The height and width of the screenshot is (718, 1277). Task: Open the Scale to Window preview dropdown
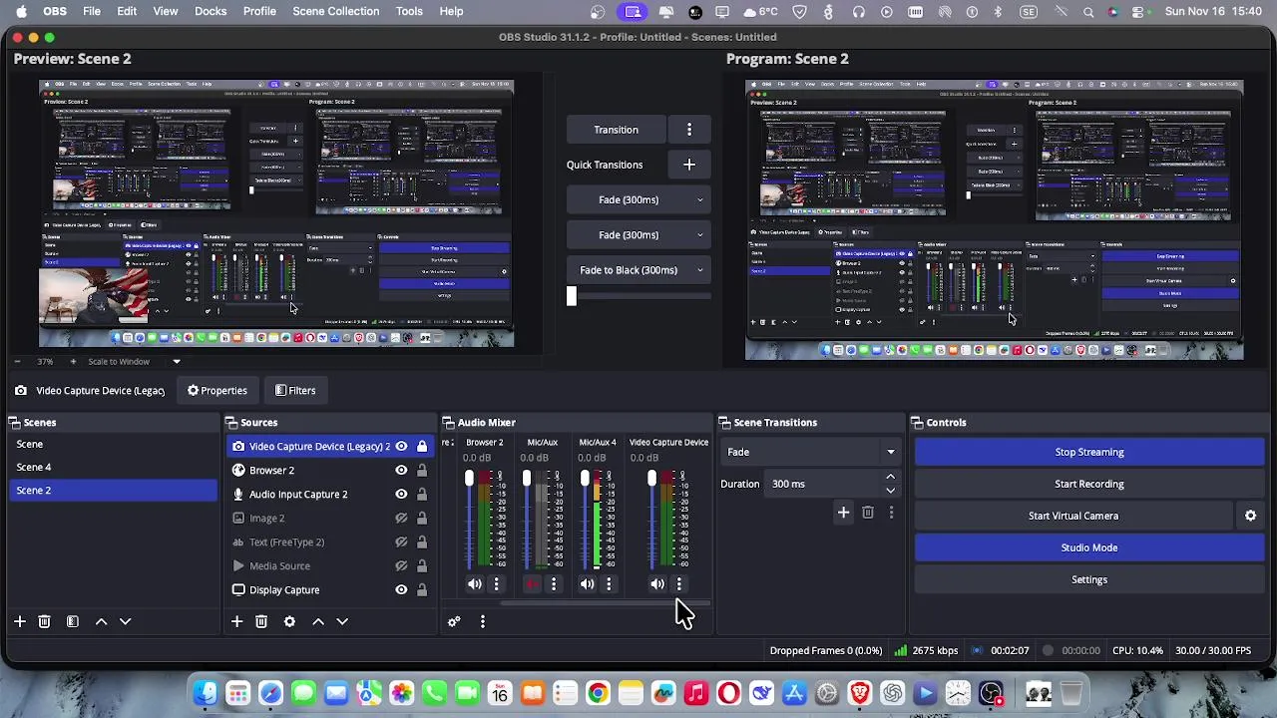point(135,361)
